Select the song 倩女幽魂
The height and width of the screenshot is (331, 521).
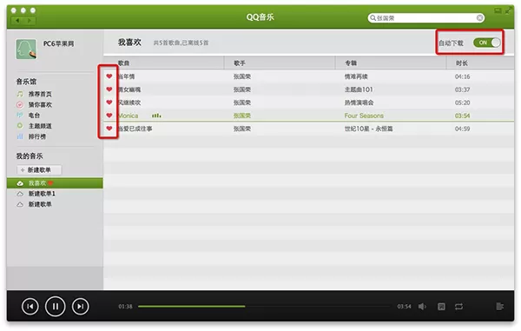click(129, 89)
